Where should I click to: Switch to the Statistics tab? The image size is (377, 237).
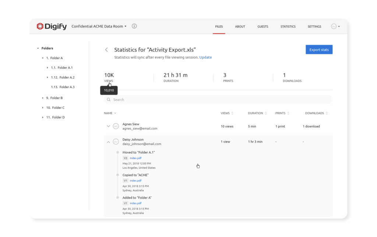click(288, 26)
